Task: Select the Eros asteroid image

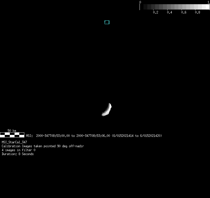Action: pyautogui.click(x=107, y=110)
